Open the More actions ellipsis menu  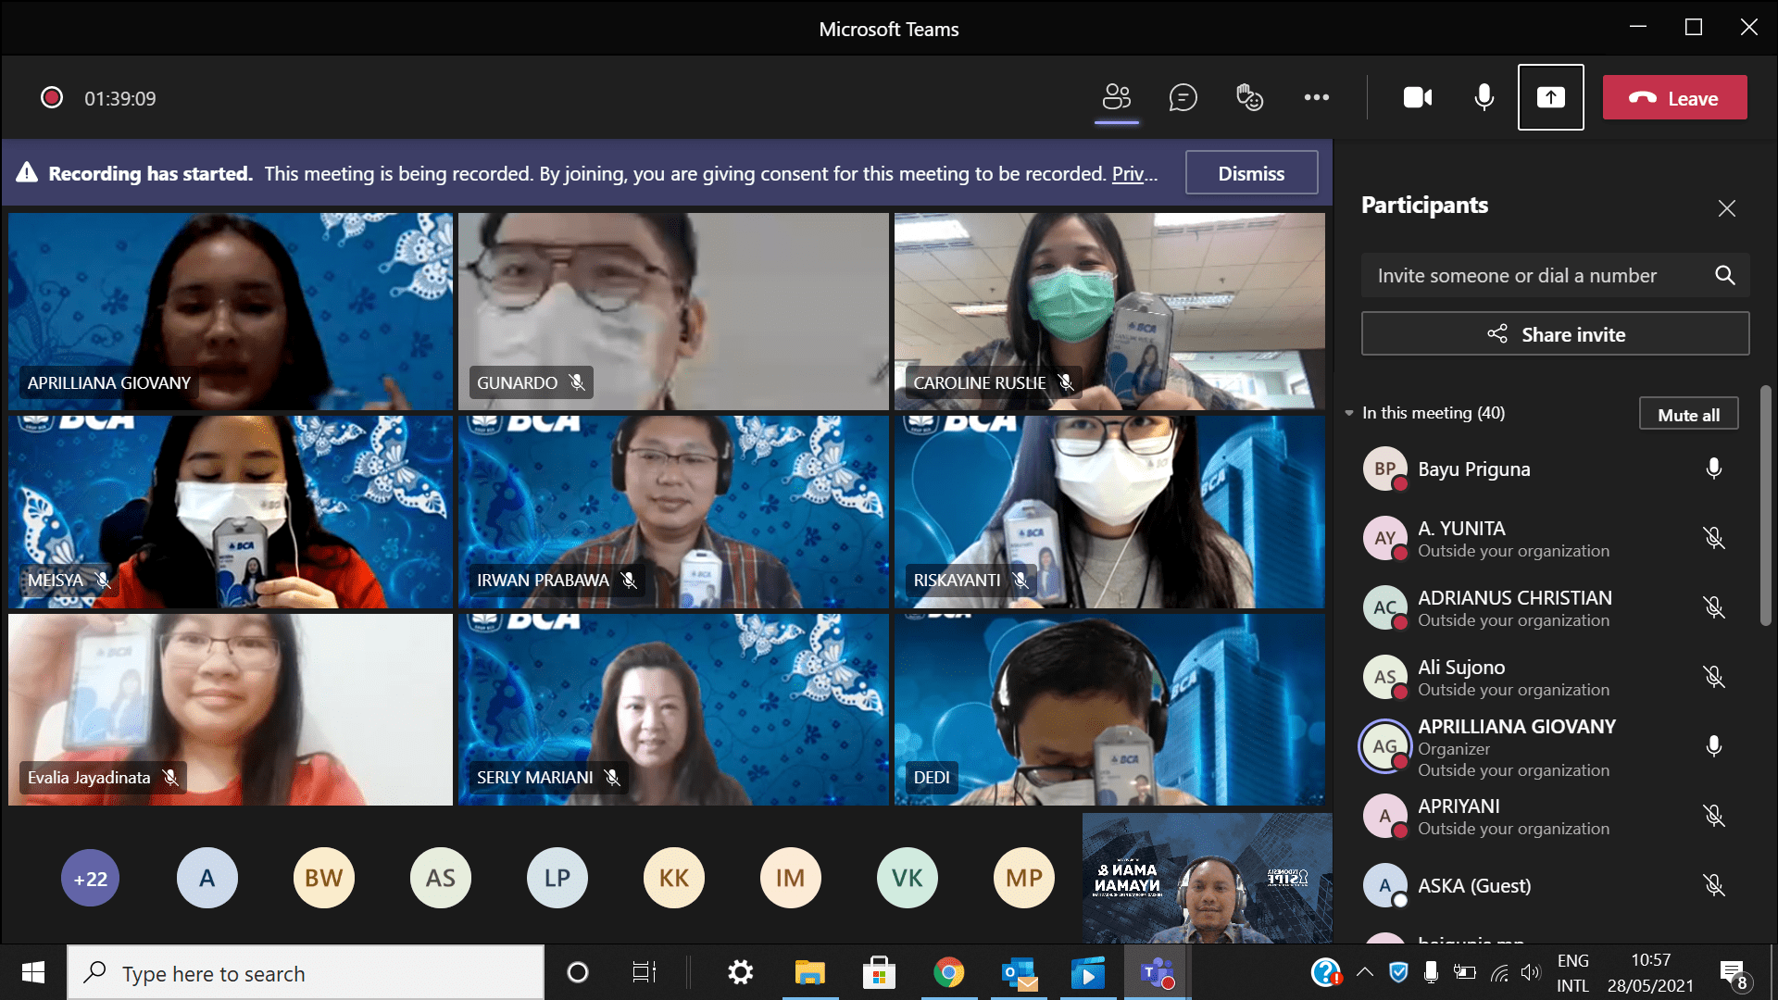(x=1316, y=97)
